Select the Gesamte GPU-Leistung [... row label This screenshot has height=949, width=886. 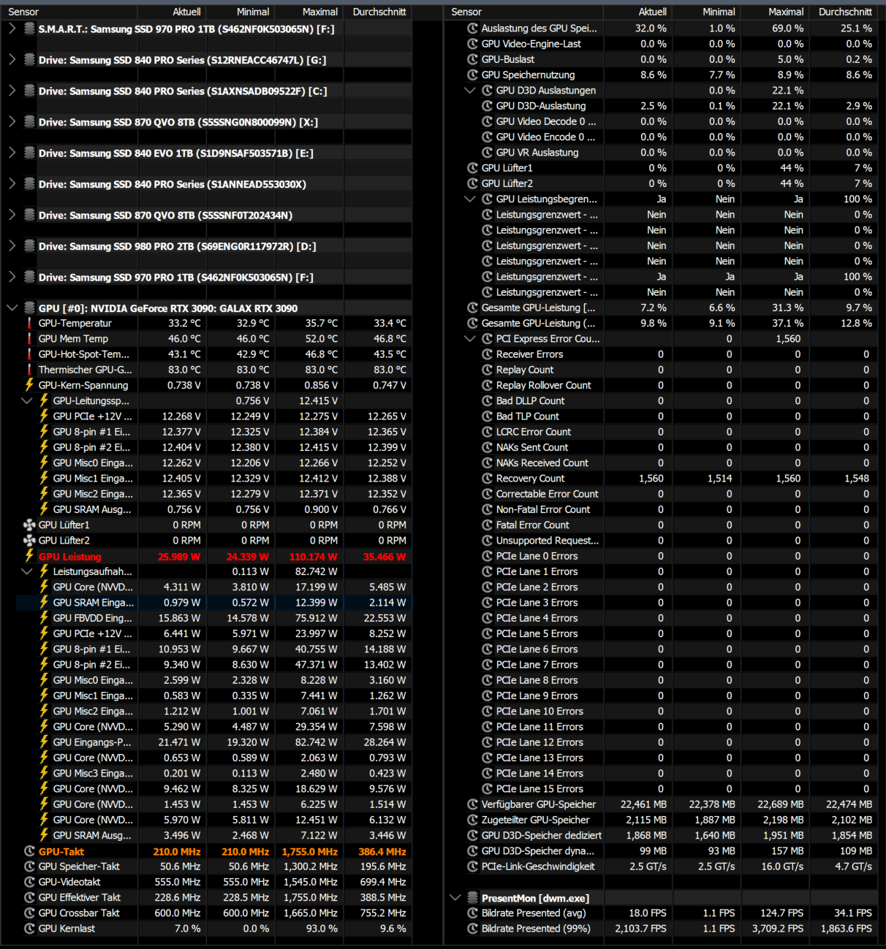click(x=538, y=308)
